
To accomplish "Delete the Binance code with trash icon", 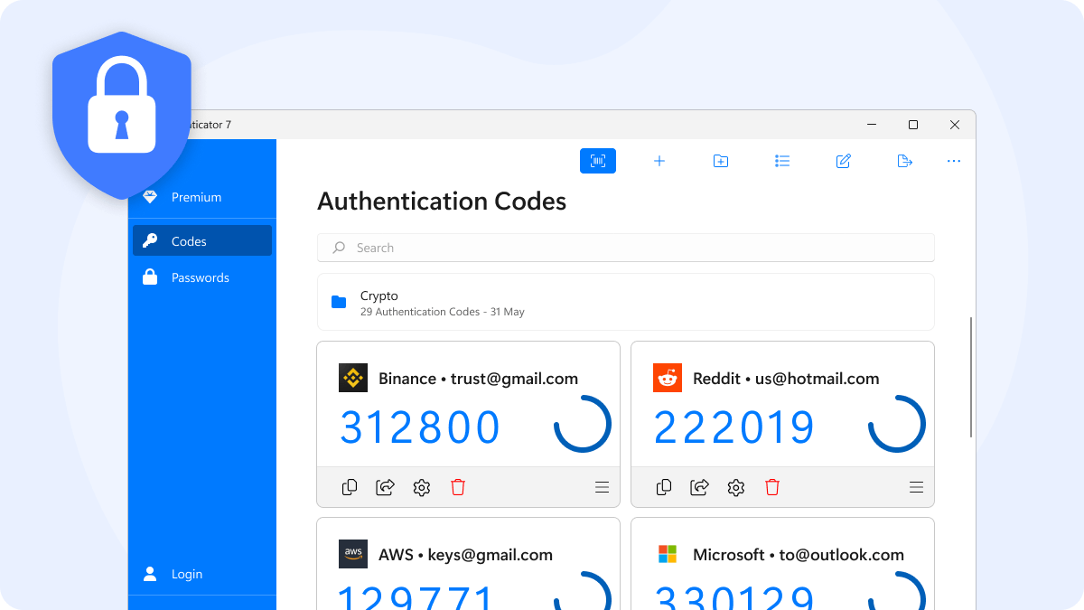I will (458, 487).
